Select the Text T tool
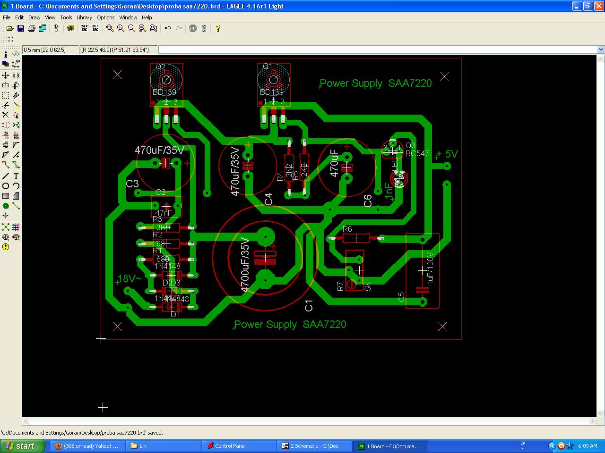This screenshot has width=605, height=453. click(x=16, y=176)
